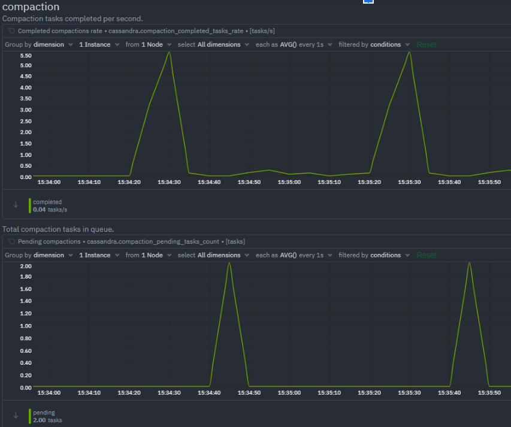The width and height of the screenshot is (511, 427).
Task: Open from 1 Node selector in Completed compactions chart
Action: click(149, 44)
